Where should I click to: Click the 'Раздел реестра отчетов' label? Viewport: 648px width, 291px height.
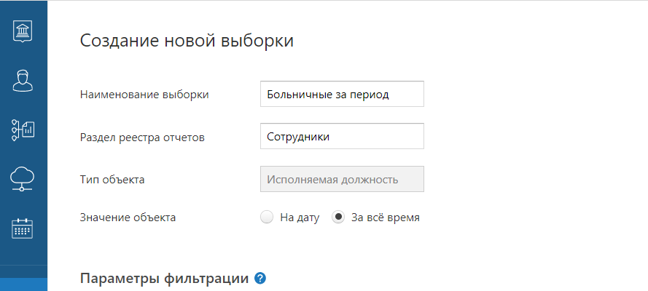tap(141, 137)
